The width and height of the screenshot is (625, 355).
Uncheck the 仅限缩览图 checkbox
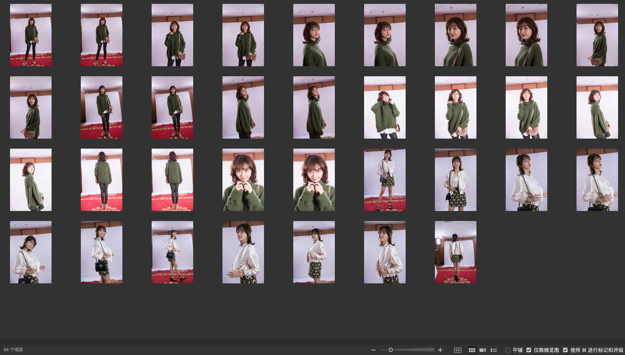click(x=529, y=350)
